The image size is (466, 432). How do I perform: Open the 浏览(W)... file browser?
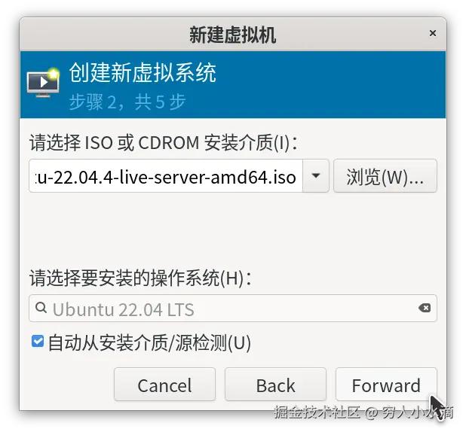point(385,175)
